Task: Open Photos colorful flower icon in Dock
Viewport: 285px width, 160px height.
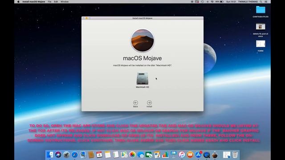Action: (x=132, y=155)
